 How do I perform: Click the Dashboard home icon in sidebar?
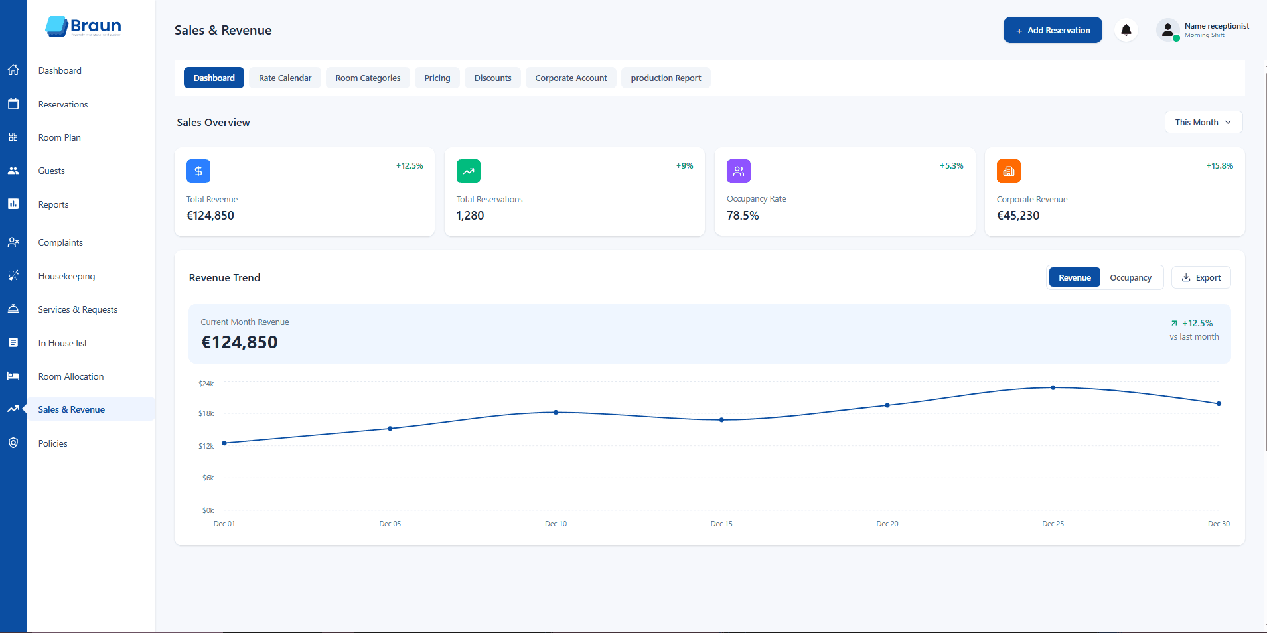tap(13, 70)
